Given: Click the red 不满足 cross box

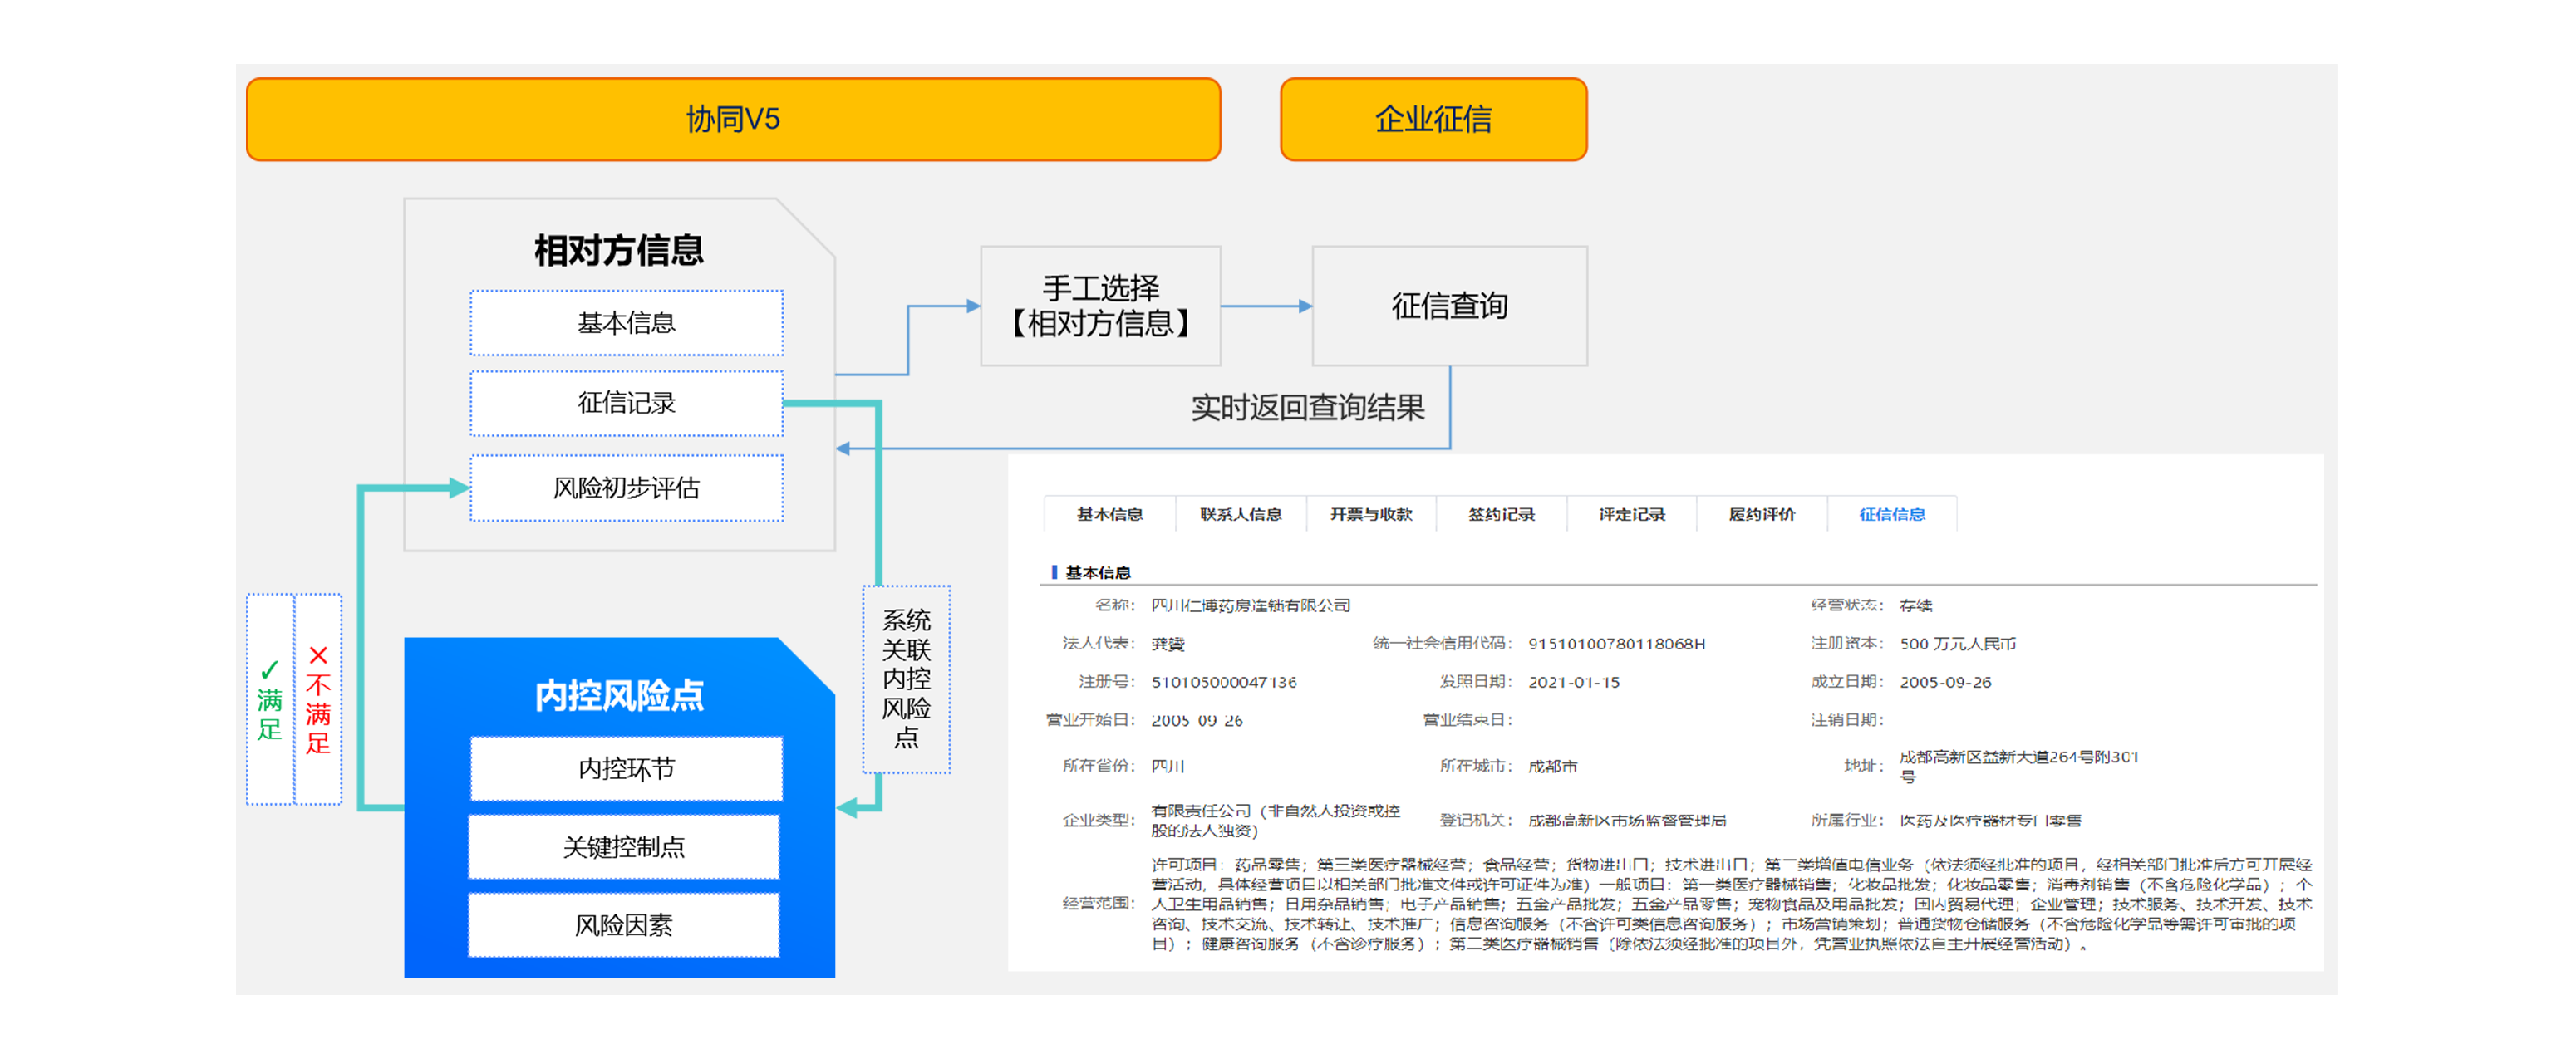Looking at the screenshot, I should click(318, 699).
